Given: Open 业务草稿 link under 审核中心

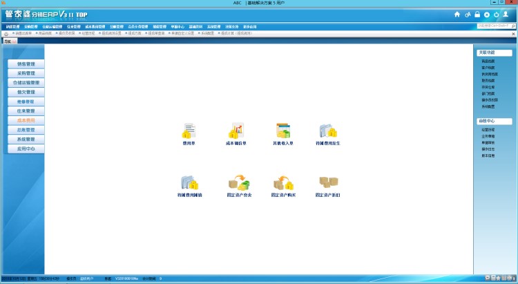Looking at the screenshot, I should point(488,136).
